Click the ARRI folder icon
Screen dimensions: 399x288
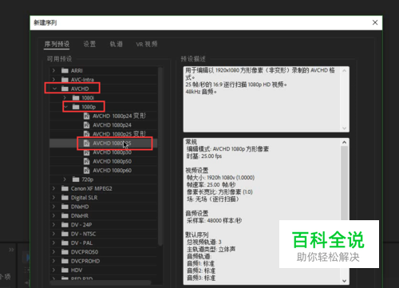pyautogui.click(x=65, y=70)
